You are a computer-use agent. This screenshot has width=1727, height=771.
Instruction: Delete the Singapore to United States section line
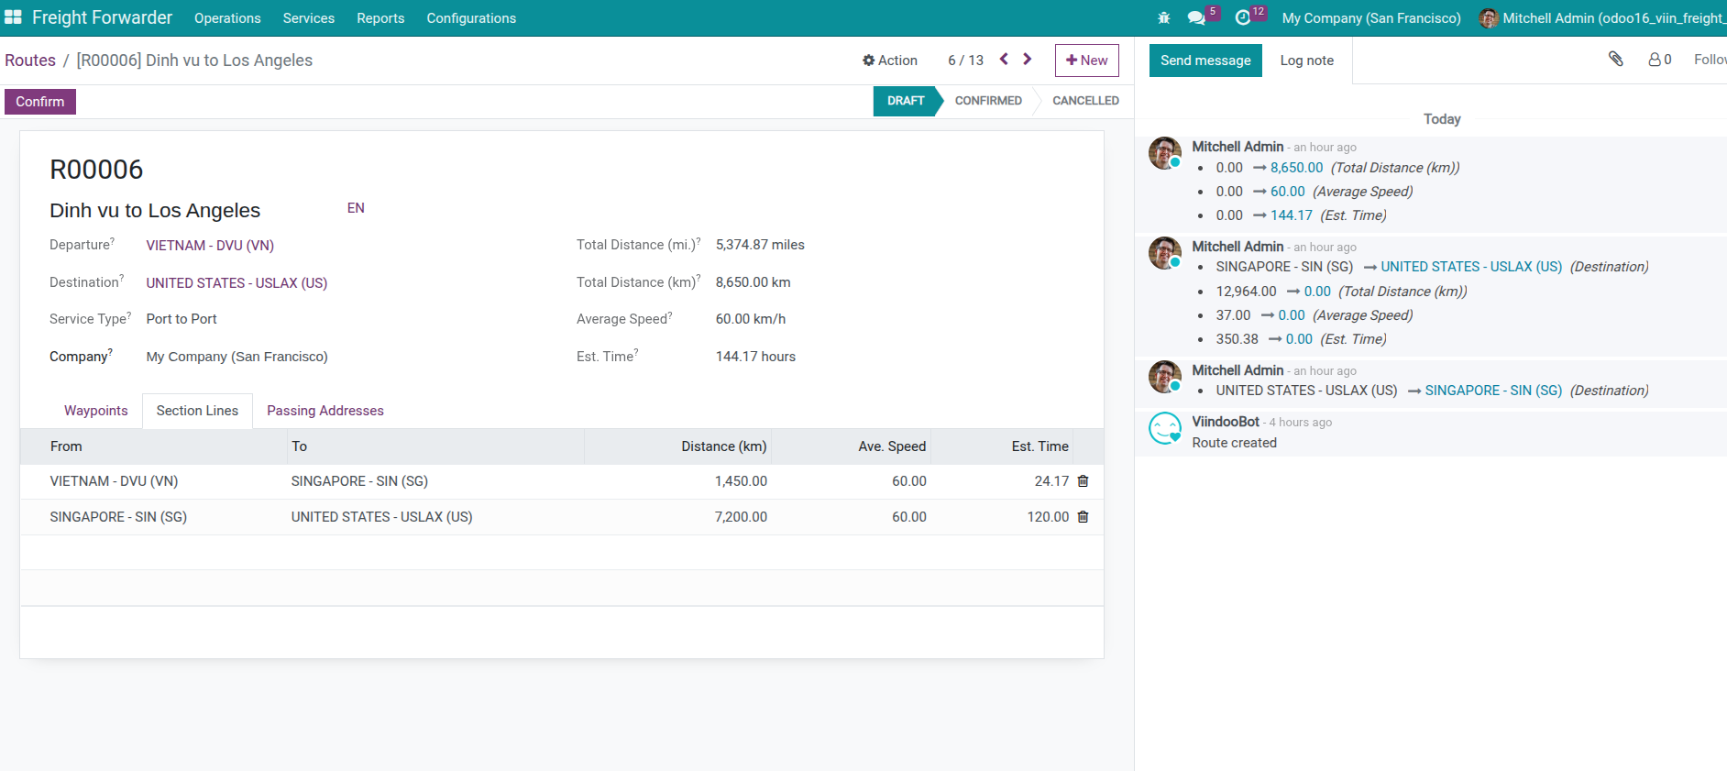click(x=1083, y=517)
